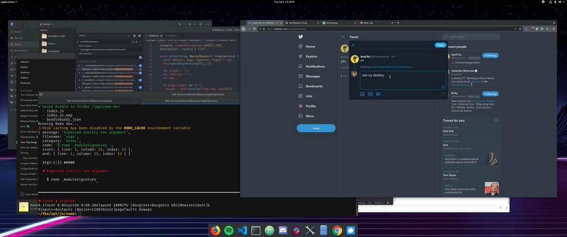Image resolution: width=567 pixels, height=237 pixels.
Task: Toggle Match Case in VS Code search
Action: [x=134, y=42]
